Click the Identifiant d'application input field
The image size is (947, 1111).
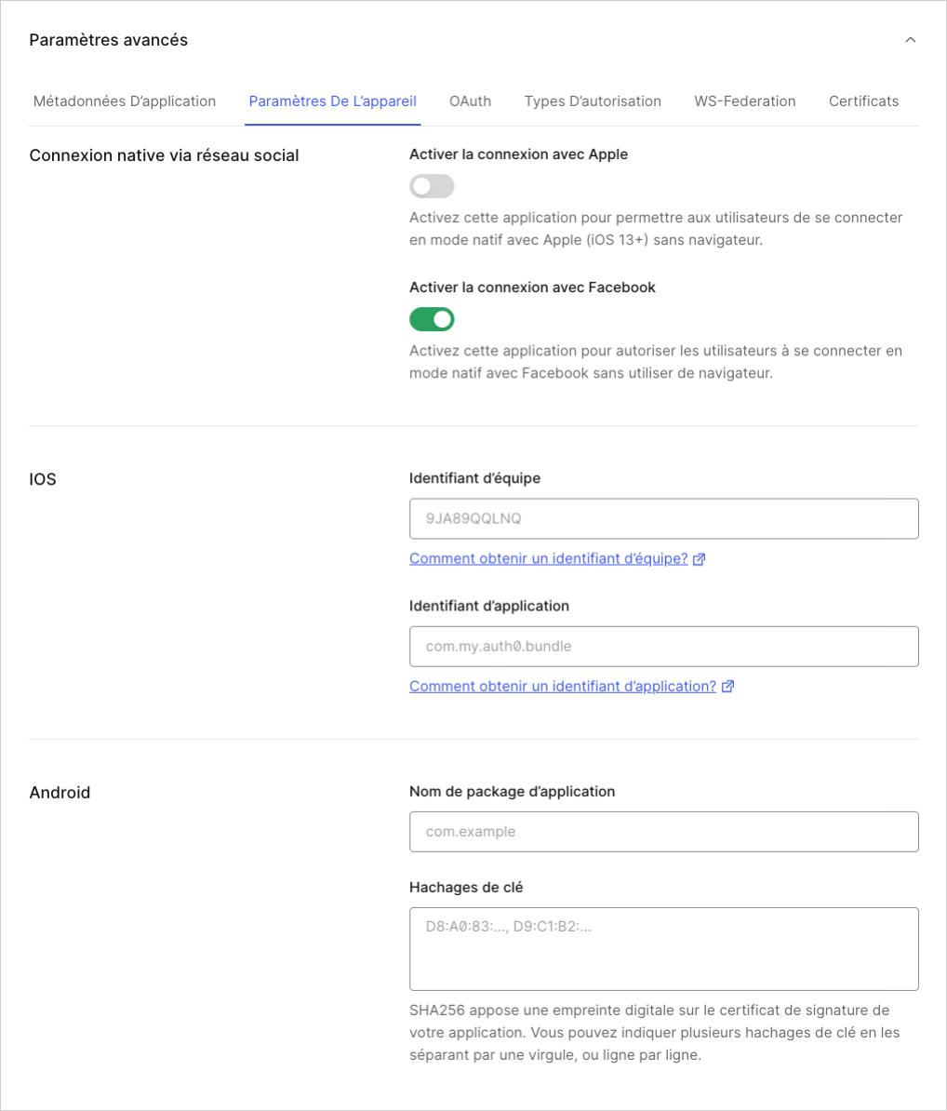pos(664,646)
